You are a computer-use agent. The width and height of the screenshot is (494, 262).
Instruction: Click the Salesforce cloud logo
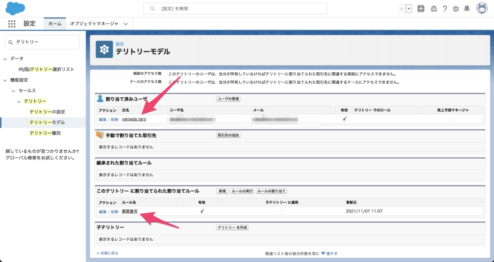(15, 9)
